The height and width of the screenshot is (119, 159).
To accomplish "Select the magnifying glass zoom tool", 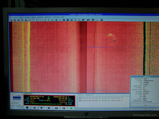I will pyautogui.click(x=48, y=20).
